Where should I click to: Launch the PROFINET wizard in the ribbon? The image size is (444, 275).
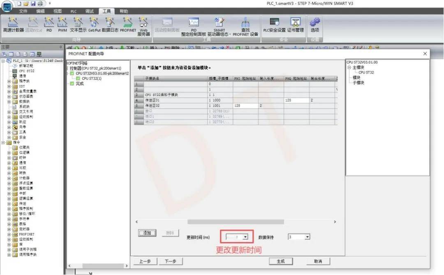(x=128, y=25)
